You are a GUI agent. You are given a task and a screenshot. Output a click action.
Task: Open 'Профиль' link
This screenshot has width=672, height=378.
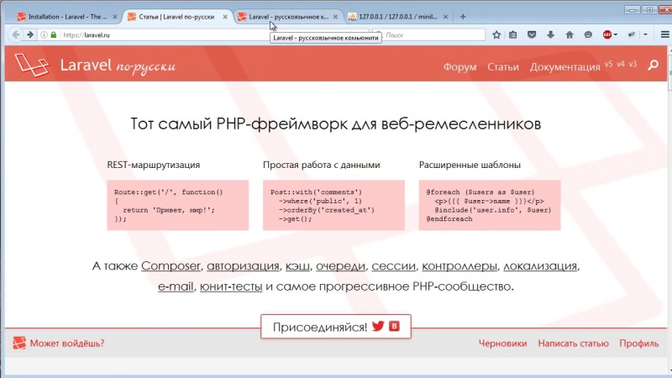point(639,344)
